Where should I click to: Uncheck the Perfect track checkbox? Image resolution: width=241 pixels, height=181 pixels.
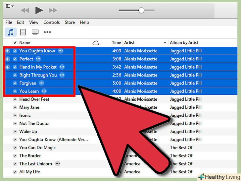[x=15, y=59]
